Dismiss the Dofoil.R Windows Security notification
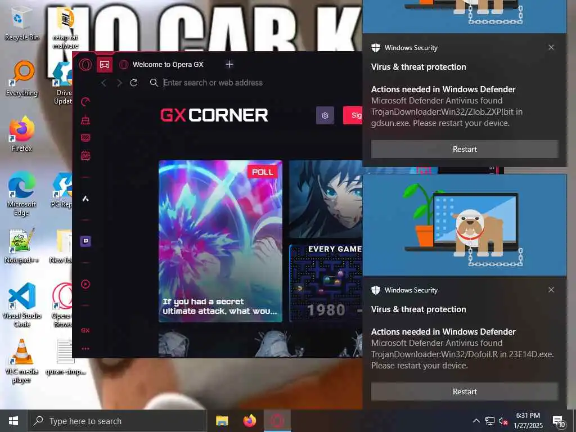 click(x=551, y=290)
